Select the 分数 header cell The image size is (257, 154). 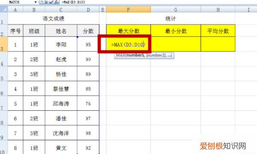point(88,31)
